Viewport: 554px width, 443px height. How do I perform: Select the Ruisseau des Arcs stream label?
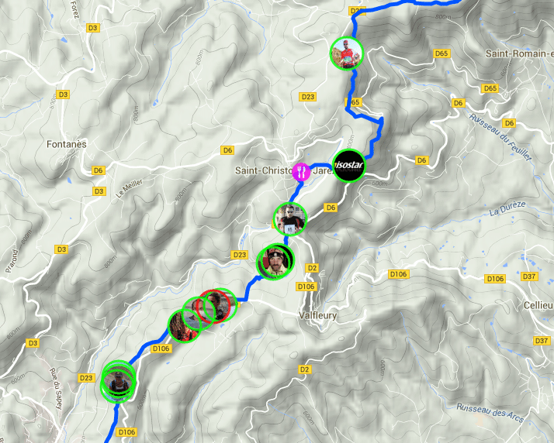pyautogui.click(x=490, y=413)
